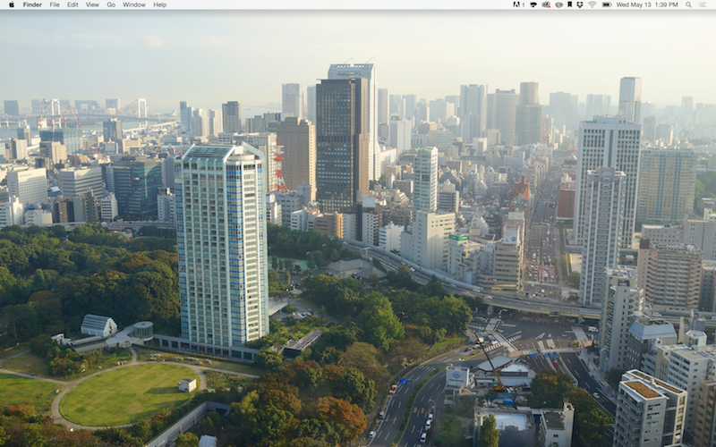Click the Creative Cloud icon with red alert
Screen dimensions: 716x447
click(546, 4)
